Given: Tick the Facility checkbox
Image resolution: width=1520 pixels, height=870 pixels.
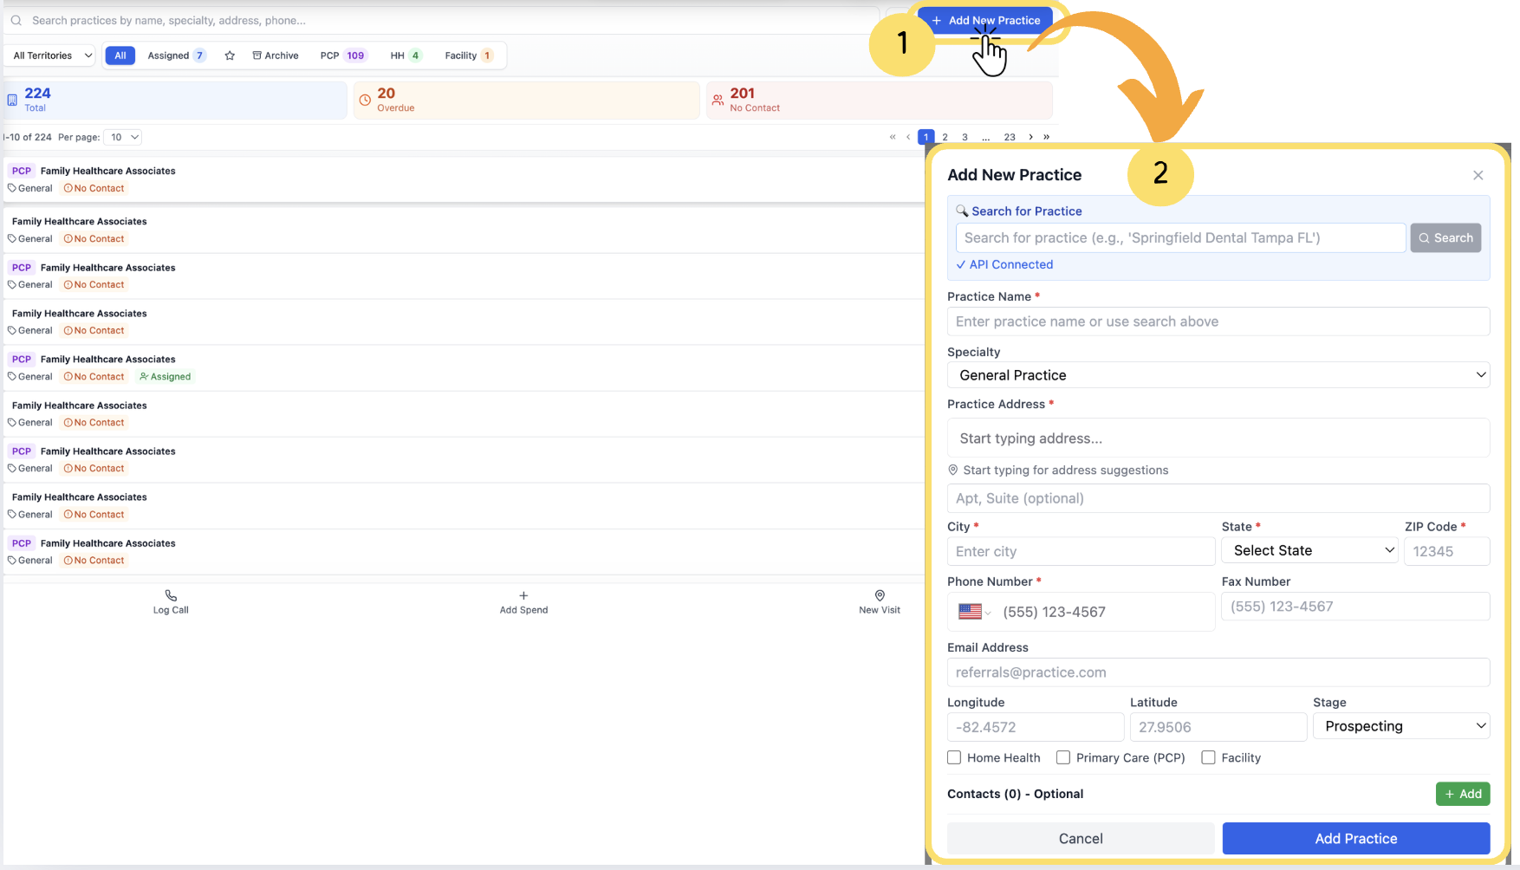Looking at the screenshot, I should (1208, 757).
